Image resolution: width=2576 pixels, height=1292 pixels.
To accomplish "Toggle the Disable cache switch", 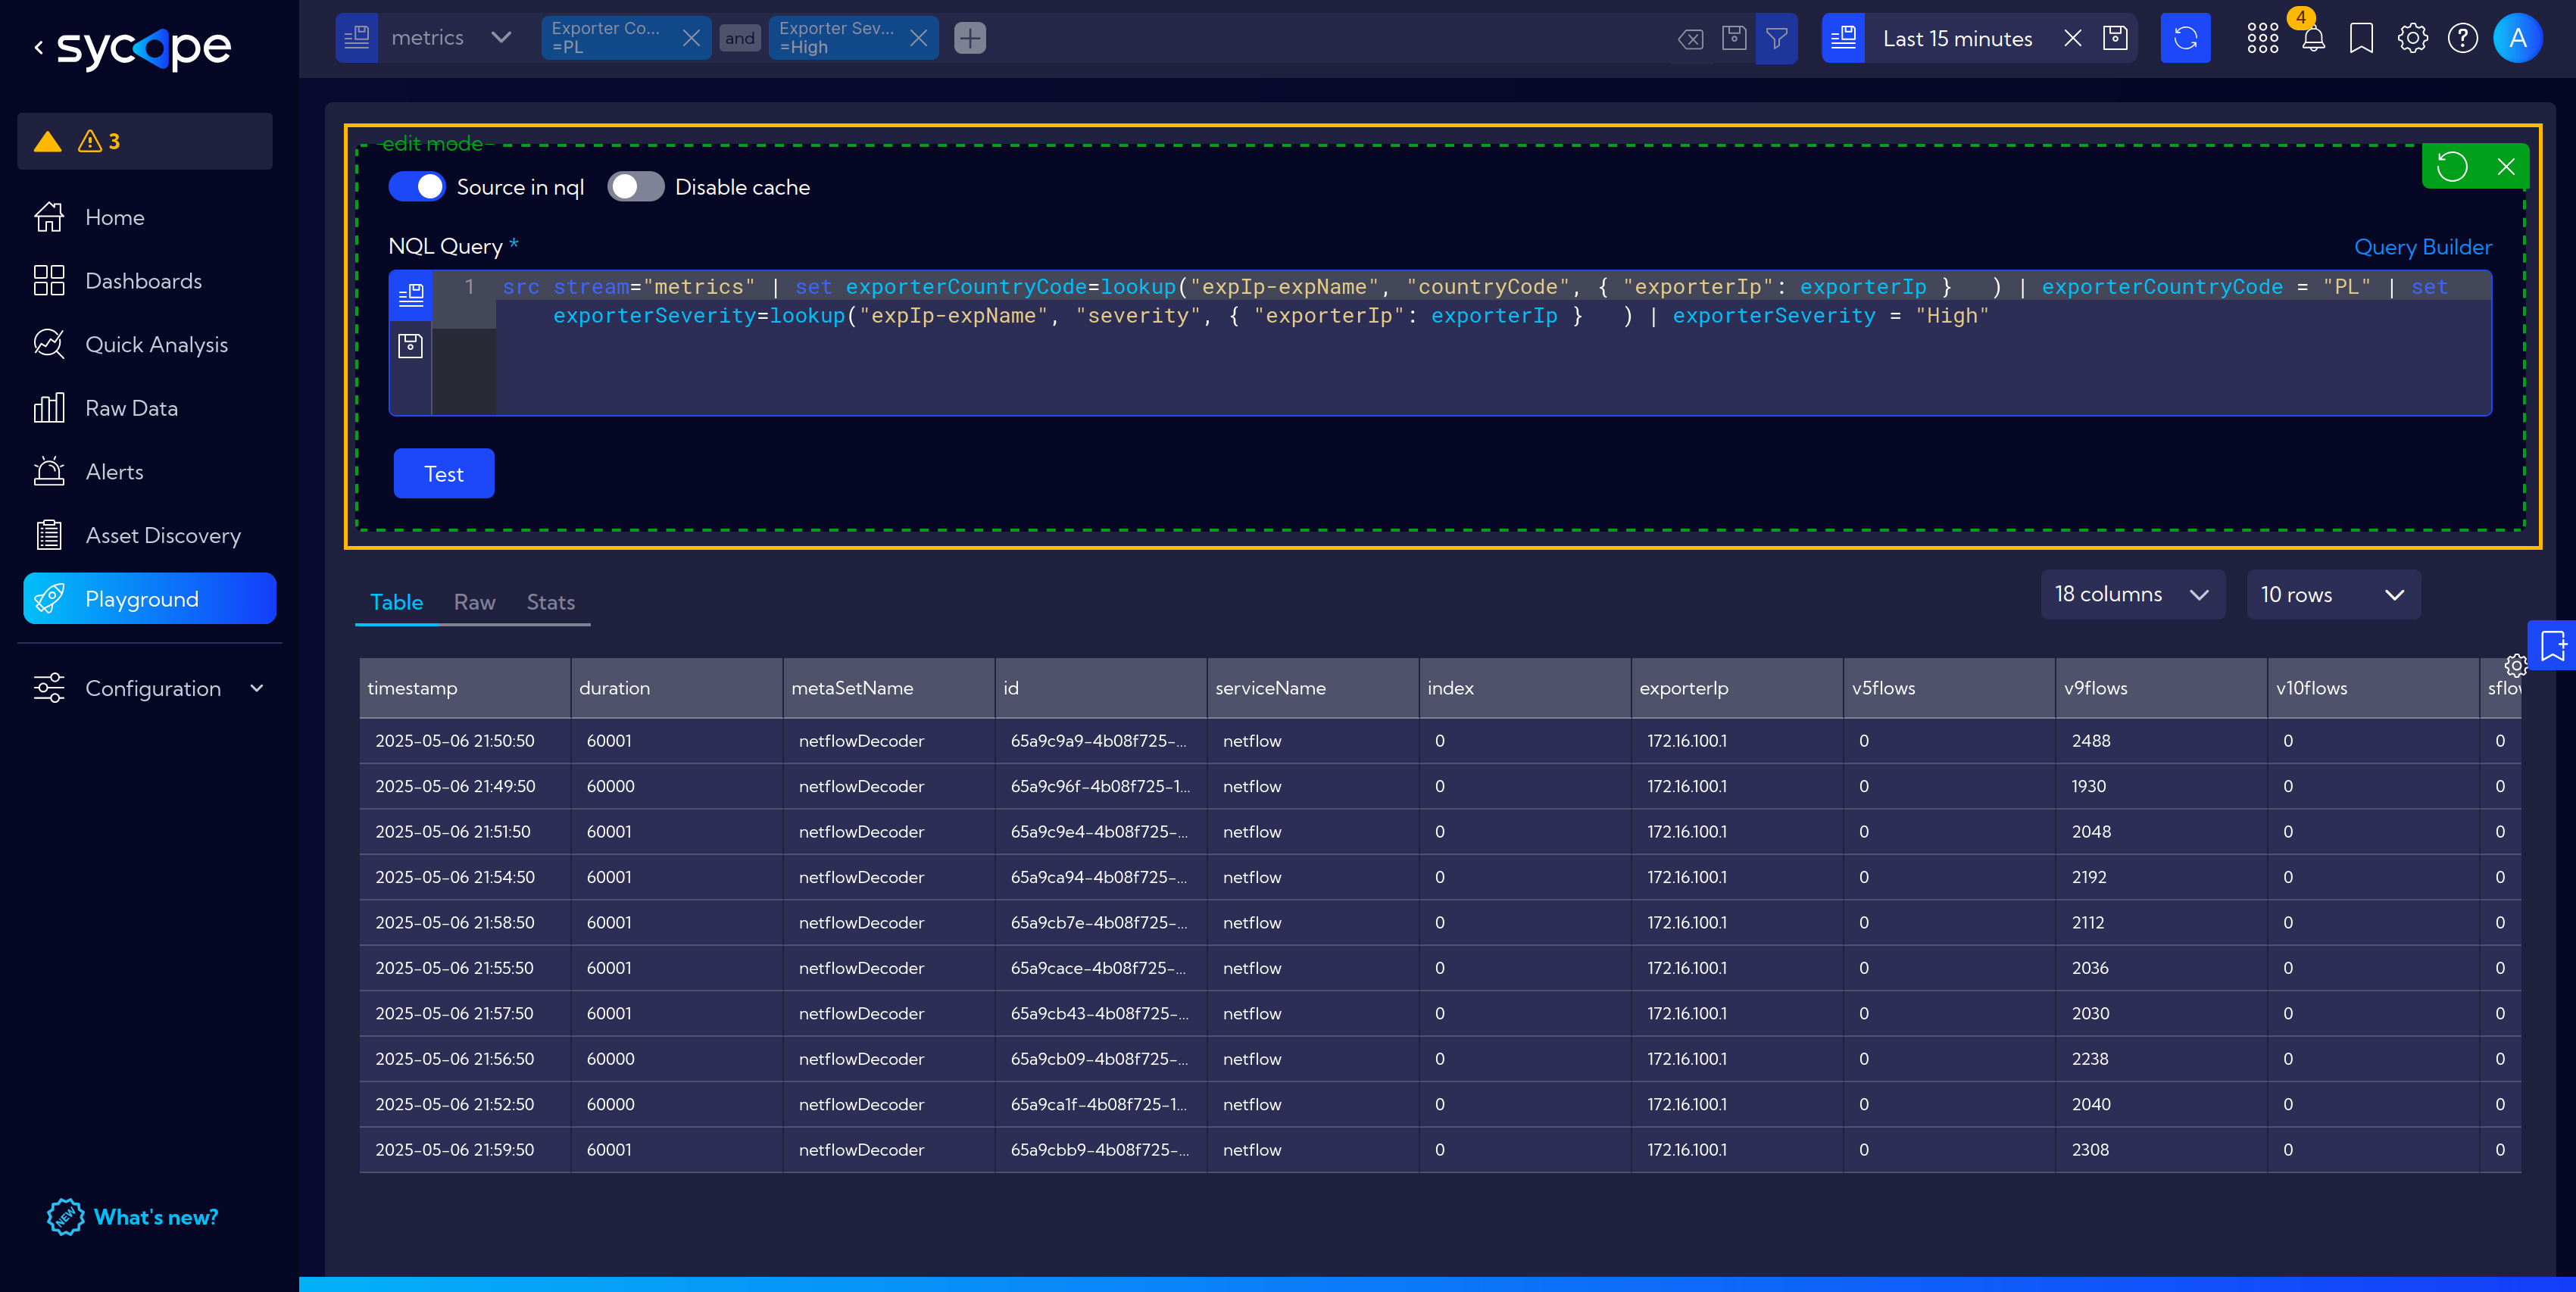I will tap(635, 186).
